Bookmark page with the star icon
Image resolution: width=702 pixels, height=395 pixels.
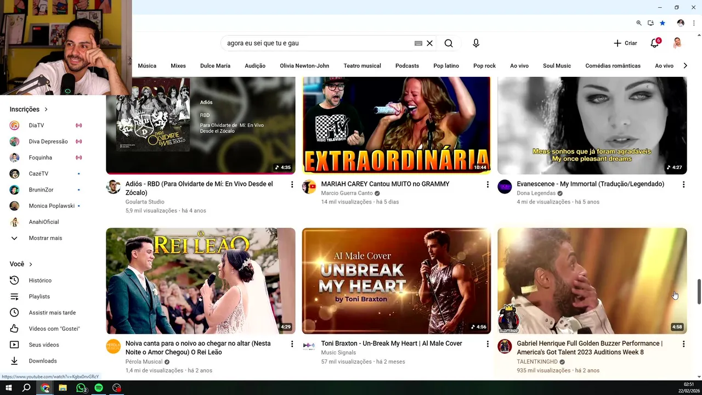click(663, 23)
